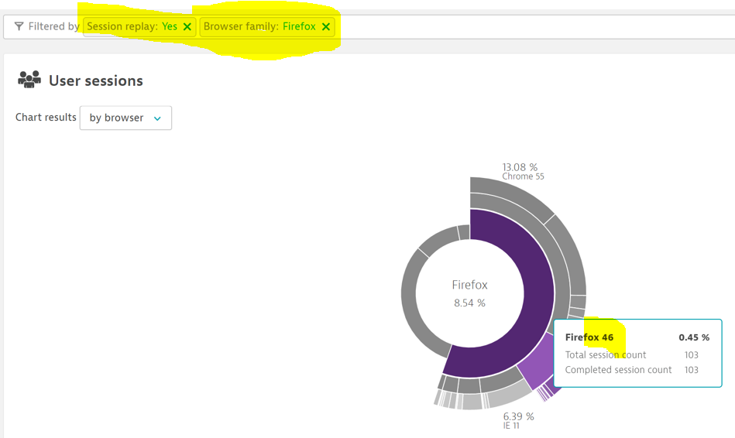This screenshot has height=438, width=735.
Task: Click the filter funnel icon
Action: point(19,26)
